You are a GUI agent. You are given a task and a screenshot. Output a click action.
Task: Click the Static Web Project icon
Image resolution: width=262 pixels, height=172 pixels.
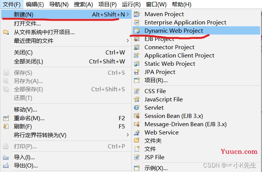(x=137, y=64)
